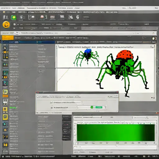Click the green highlighted text in left list

tap(13, 108)
